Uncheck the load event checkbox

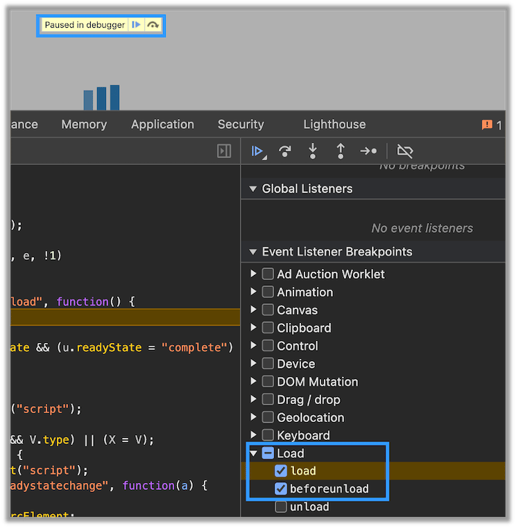pyautogui.click(x=280, y=470)
